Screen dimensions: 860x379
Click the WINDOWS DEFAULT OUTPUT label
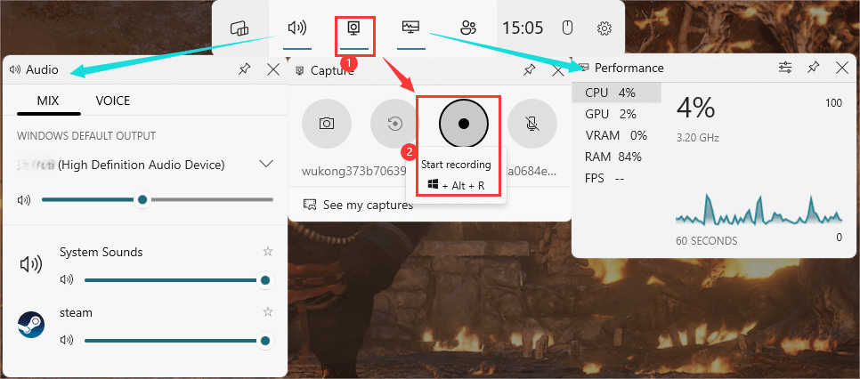(86, 135)
